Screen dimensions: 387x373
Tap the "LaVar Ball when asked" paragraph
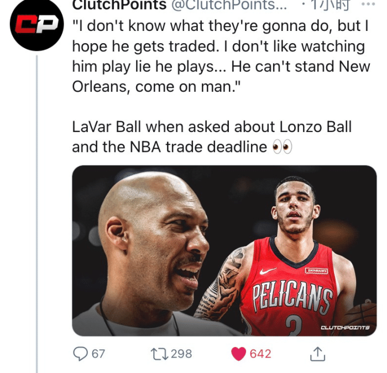(x=212, y=137)
